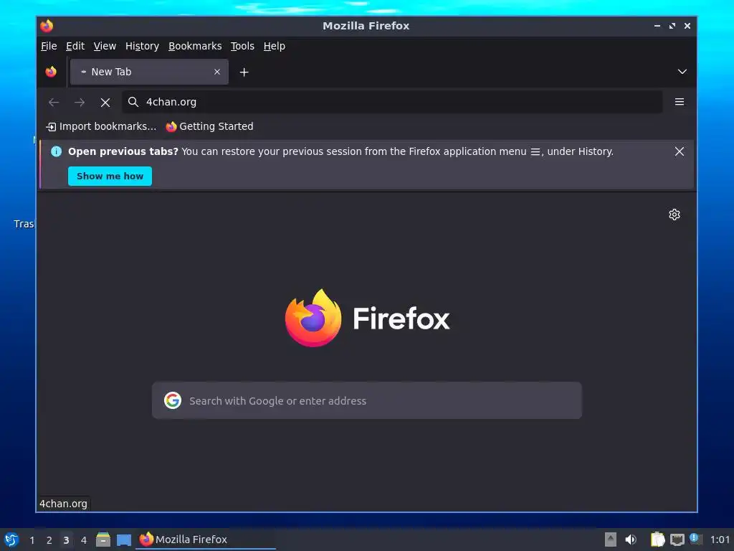Click the address bar search magnifier icon

coord(133,102)
